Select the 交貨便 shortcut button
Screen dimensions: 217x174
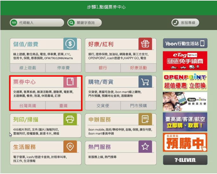(x=103, y=106)
